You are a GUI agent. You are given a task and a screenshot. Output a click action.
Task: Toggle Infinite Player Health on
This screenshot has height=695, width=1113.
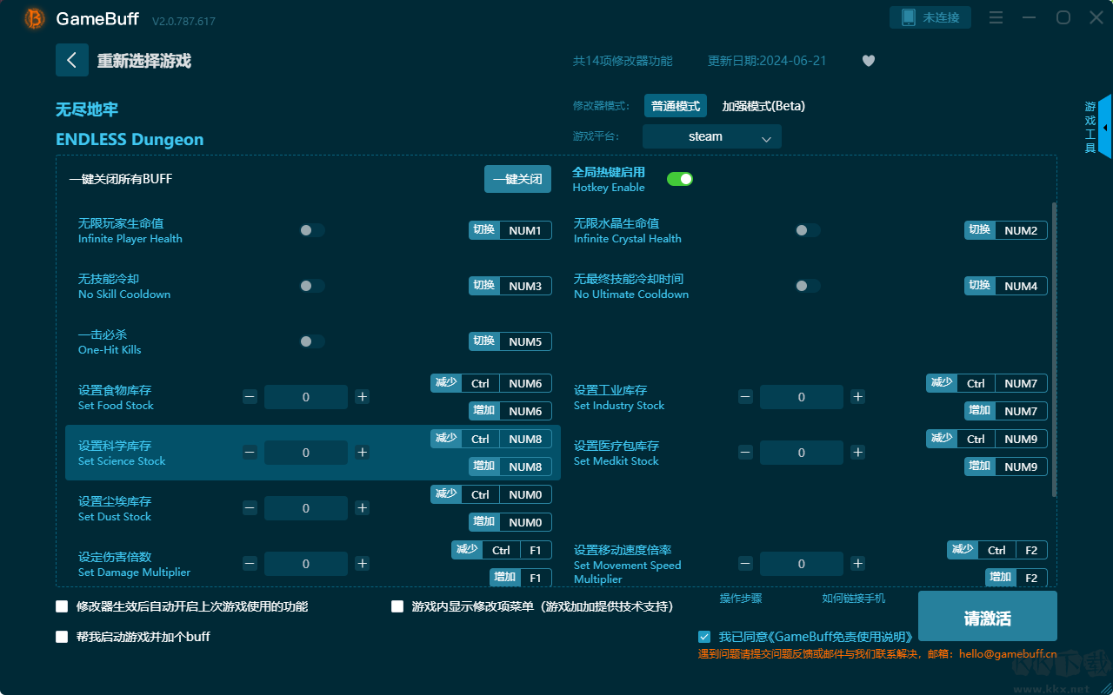pyautogui.click(x=312, y=229)
